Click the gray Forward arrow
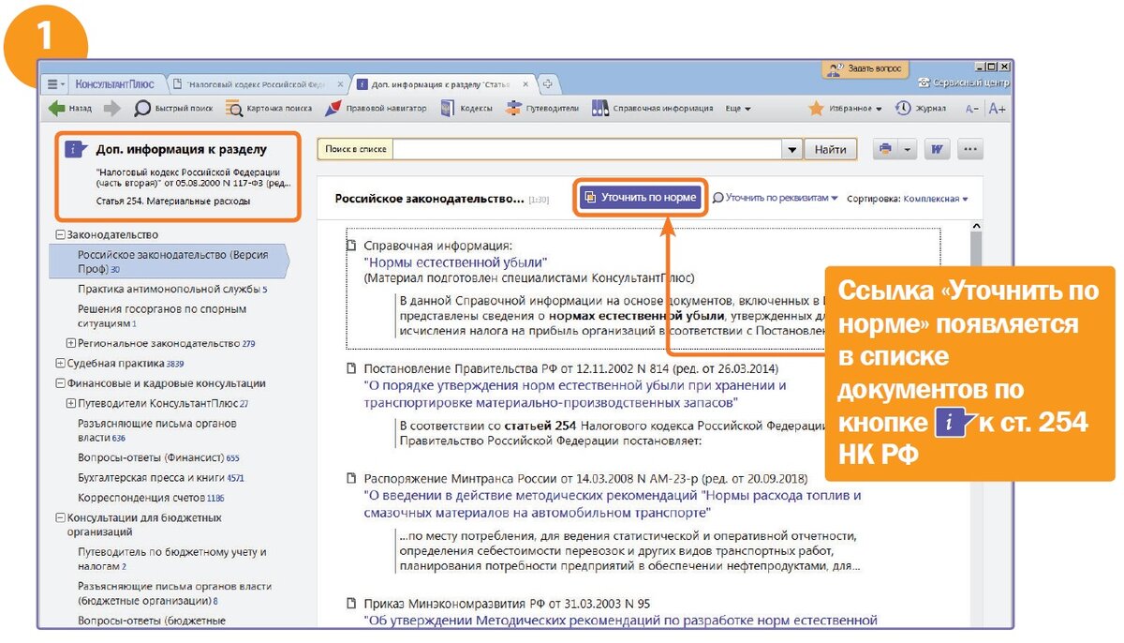1124x643 pixels. click(112, 109)
